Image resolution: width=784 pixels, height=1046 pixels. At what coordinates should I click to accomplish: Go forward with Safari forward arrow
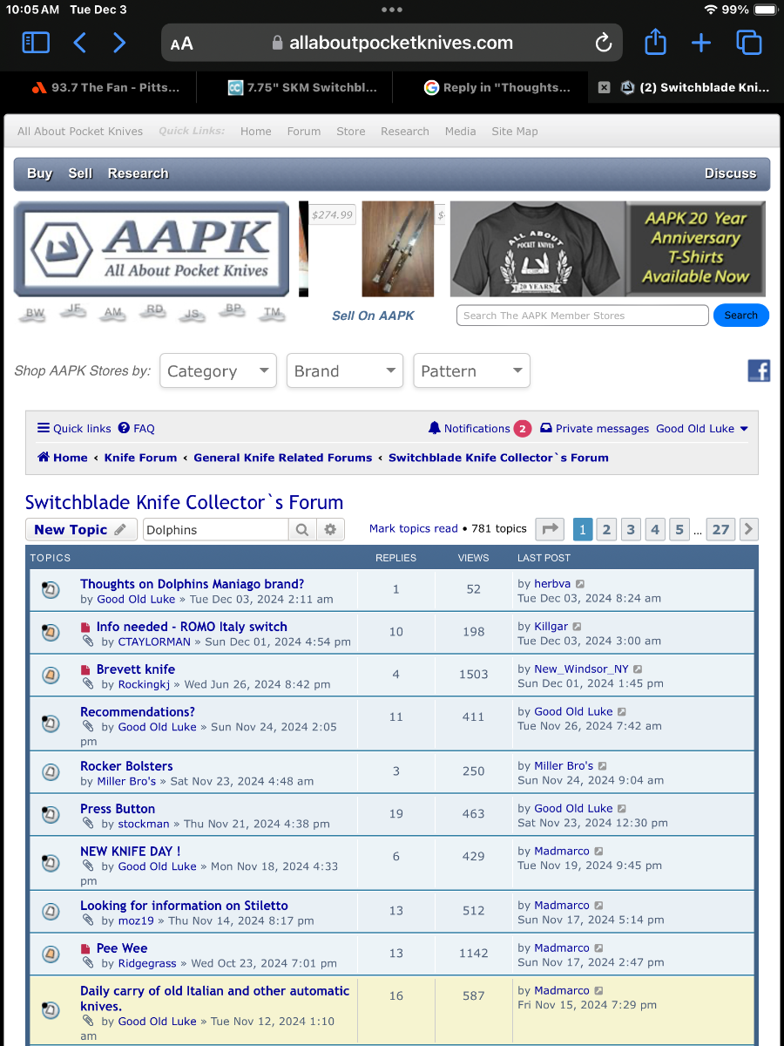119,43
